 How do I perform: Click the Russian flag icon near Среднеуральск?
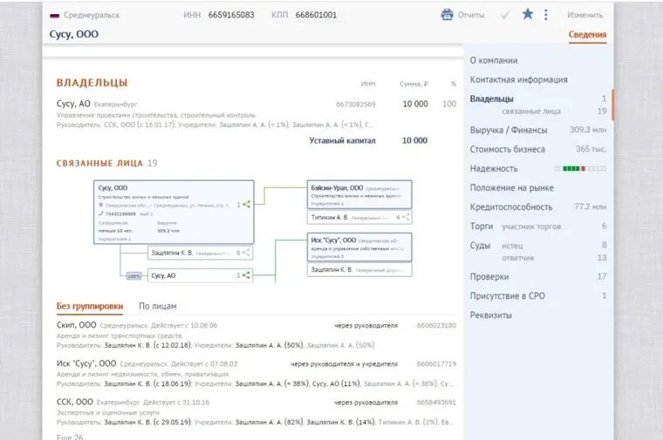[x=54, y=16]
